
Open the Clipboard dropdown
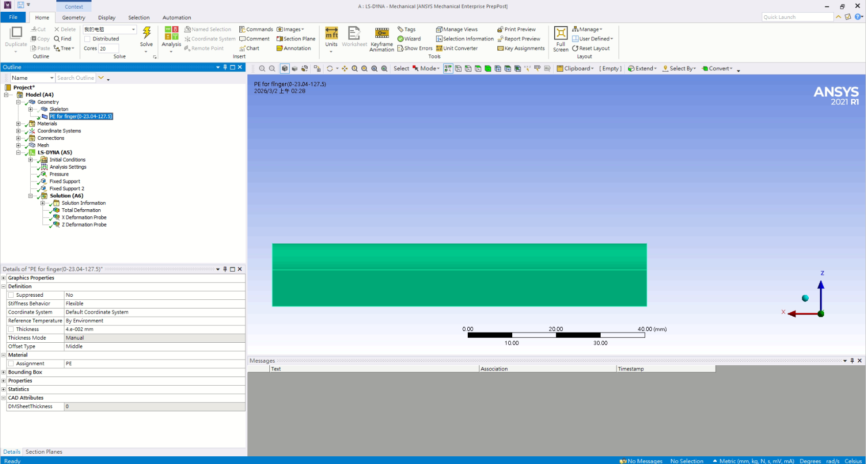click(x=575, y=69)
